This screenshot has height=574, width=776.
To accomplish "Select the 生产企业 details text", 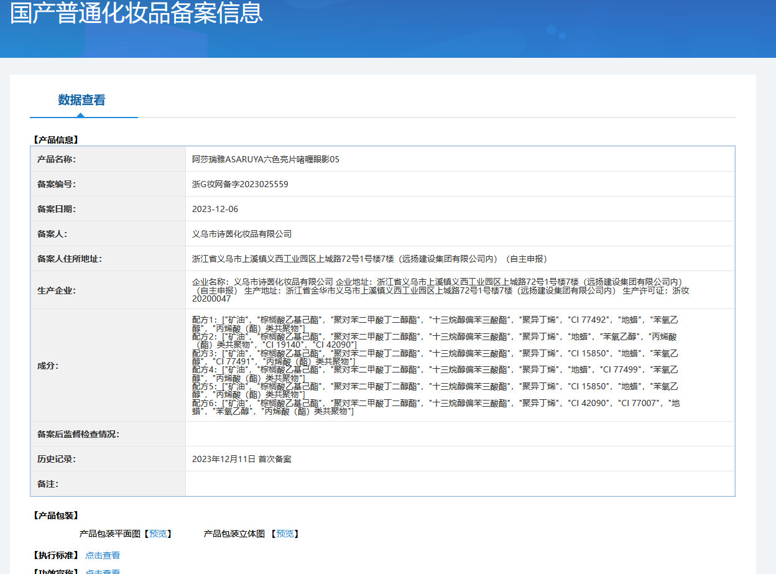I will [x=441, y=290].
